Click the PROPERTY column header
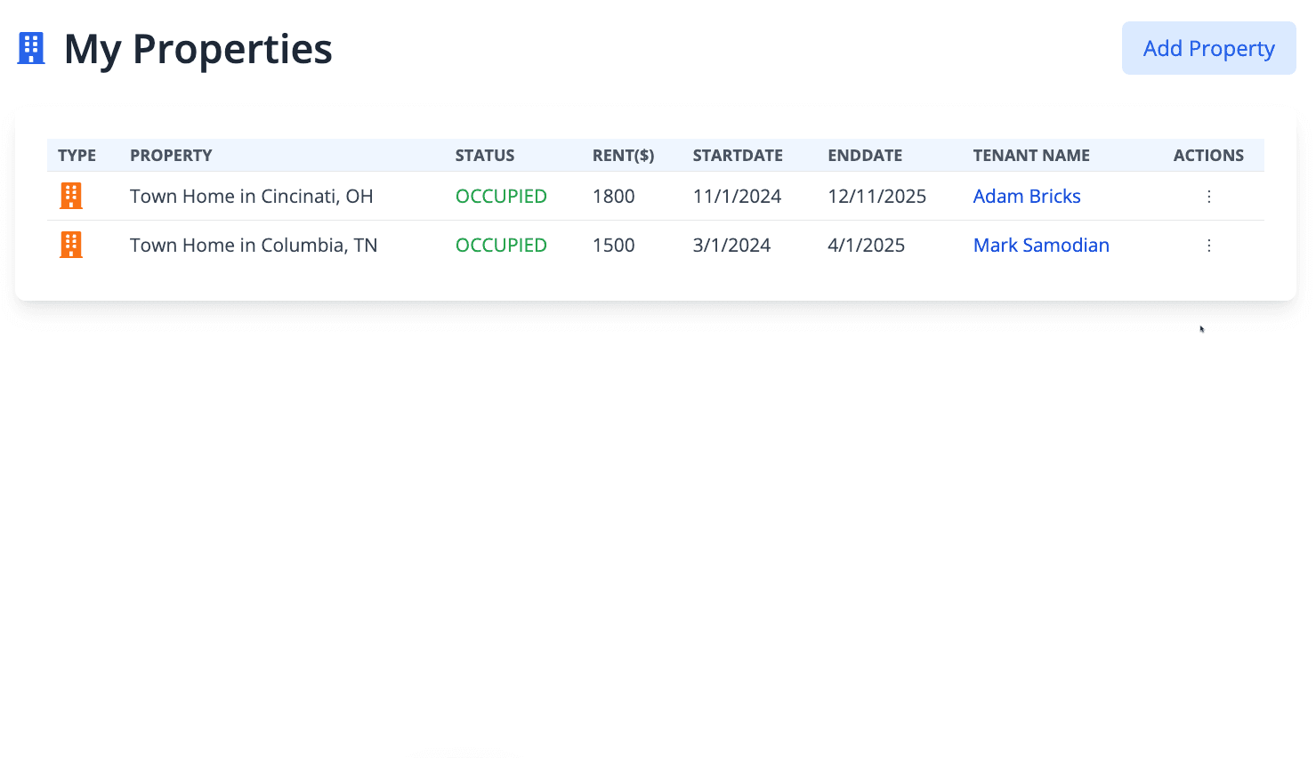The image size is (1316, 758). point(171,156)
